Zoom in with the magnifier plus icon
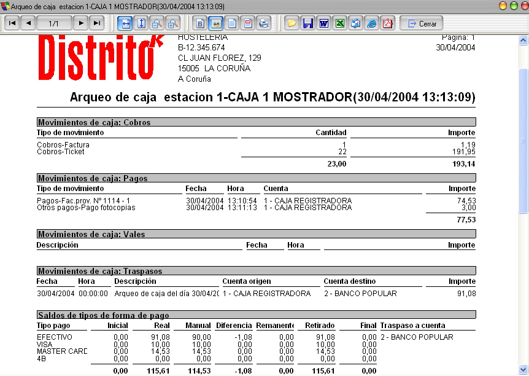This screenshot has width=529, height=376. click(x=172, y=23)
